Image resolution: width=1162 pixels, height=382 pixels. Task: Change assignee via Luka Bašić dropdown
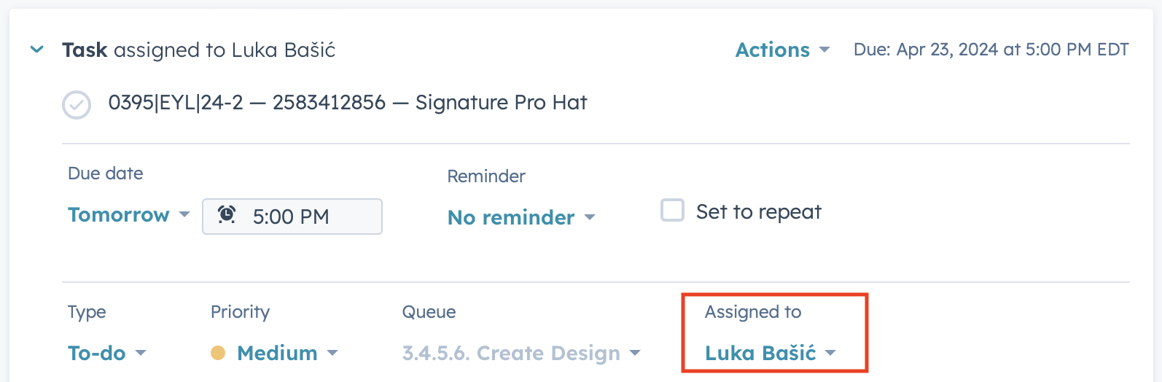(760, 354)
